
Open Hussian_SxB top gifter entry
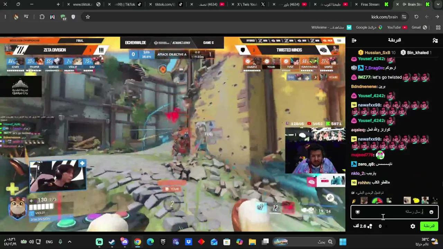pos(377,53)
